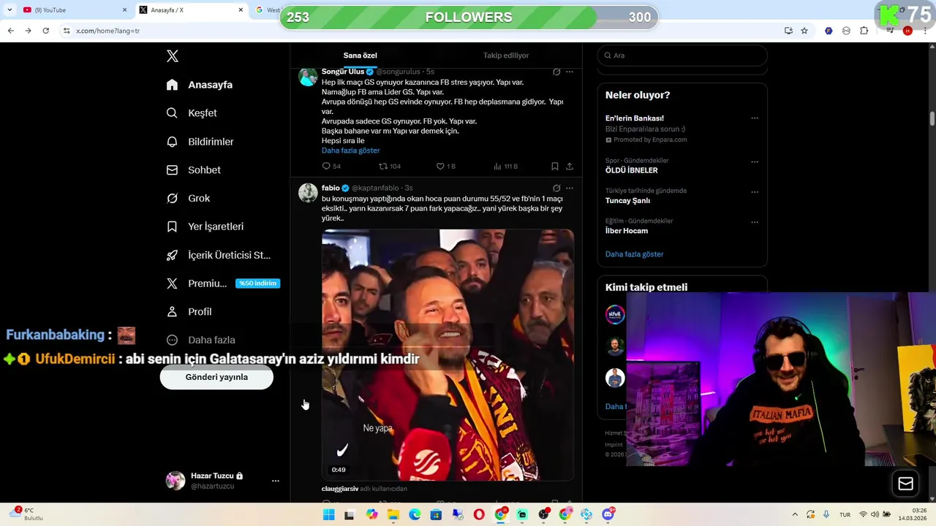Image resolution: width=936 pixels, height=526 pixels.
Task: Open Yer İşaretleri bookmarks
Action: 205,226
